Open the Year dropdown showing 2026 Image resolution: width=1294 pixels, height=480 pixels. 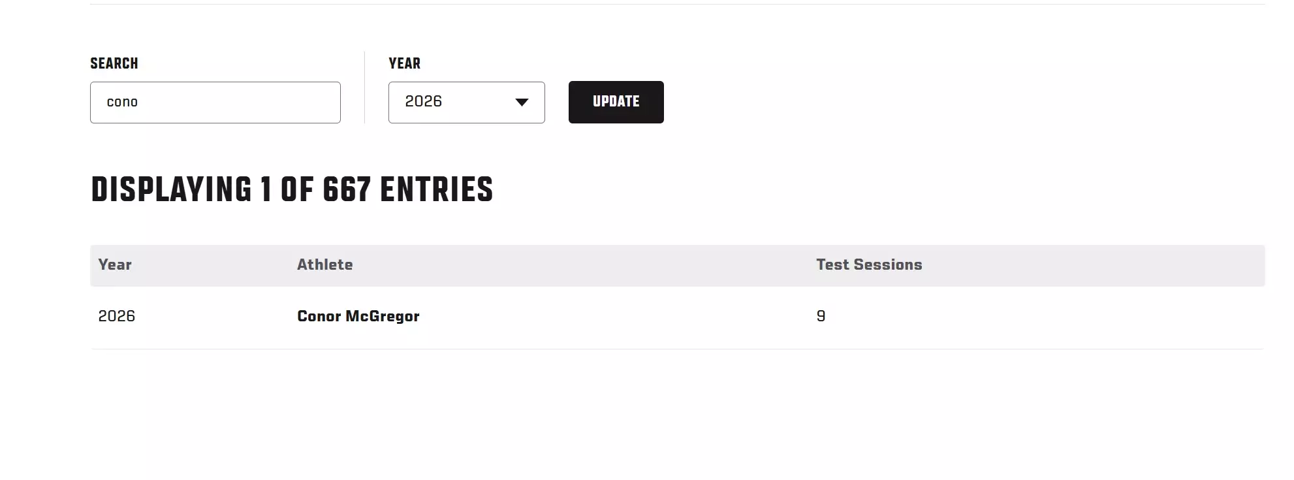point(466,103)
